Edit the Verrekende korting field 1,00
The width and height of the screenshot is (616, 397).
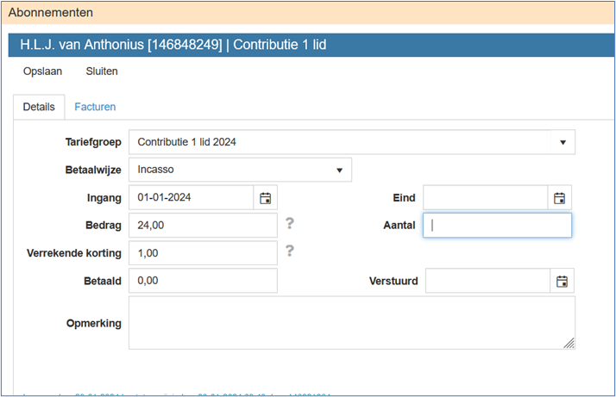click(x=203, y=253)
